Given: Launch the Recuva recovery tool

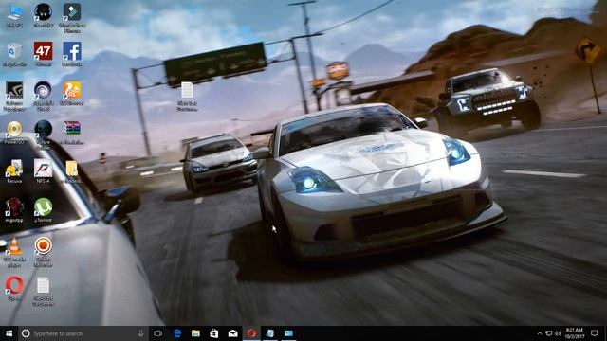Looking at the screenshot, I should tap(14, 171).
